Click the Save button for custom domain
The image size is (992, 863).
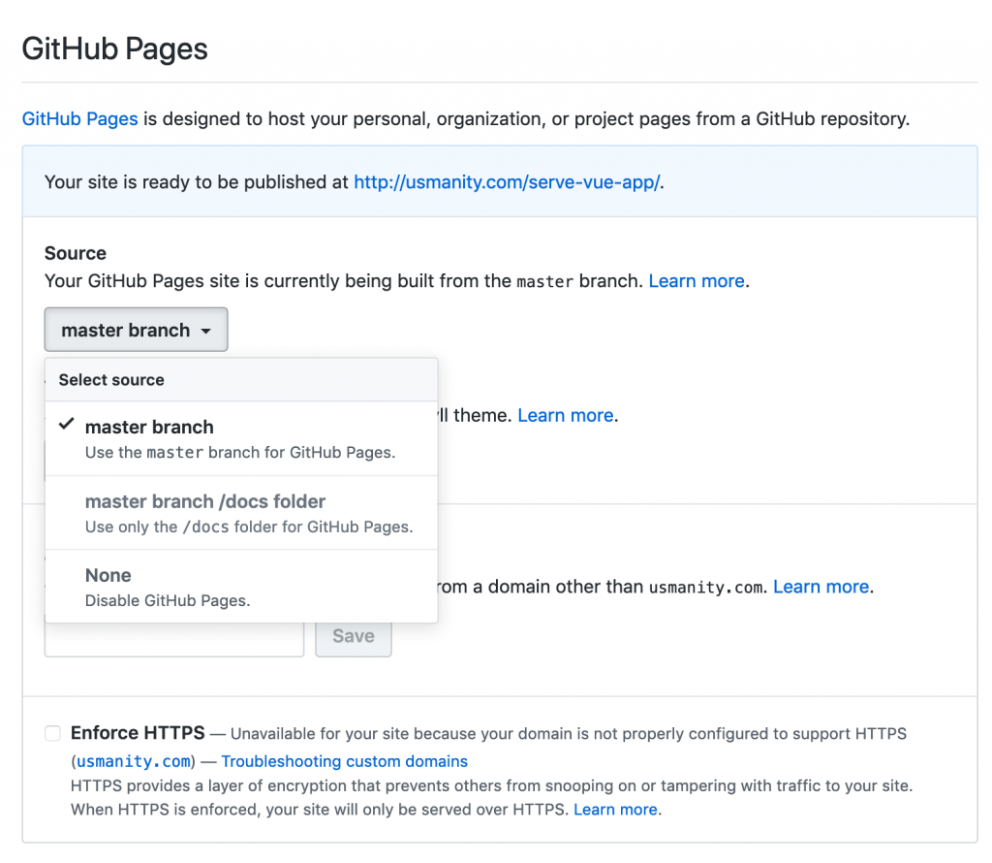coord(354,636)
